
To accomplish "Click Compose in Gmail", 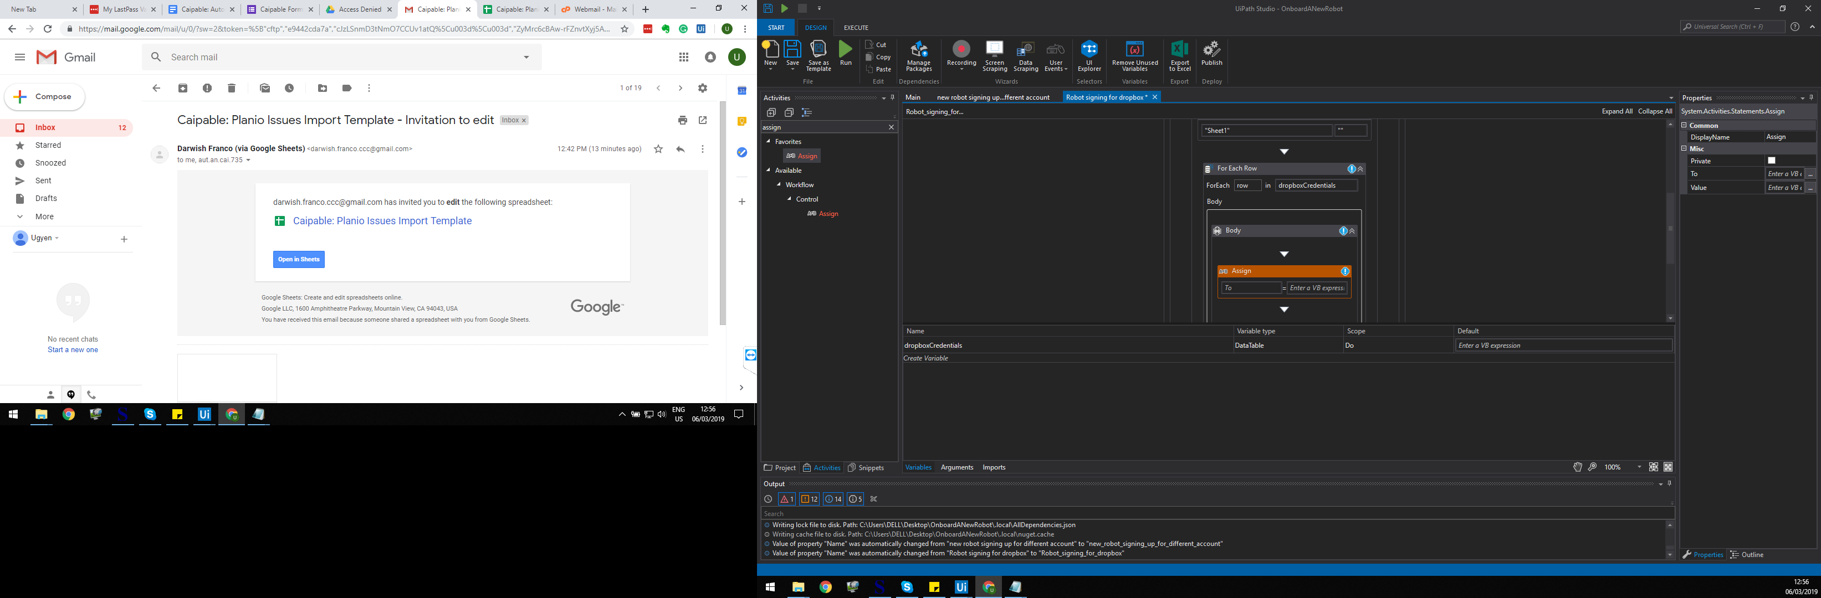I will [x=44, y=97].
